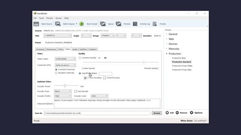This screenshot has width=241, height=135.
Task: Click the Presets toolbar icon
Action: (x=155, y=24)
